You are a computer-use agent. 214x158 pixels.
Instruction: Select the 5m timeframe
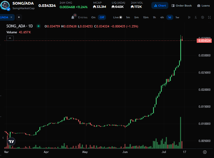[x=136, y=17]
